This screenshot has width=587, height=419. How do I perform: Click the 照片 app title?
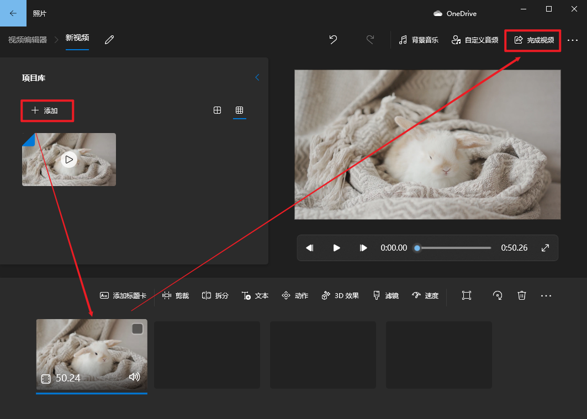click(x=40, y=13)
